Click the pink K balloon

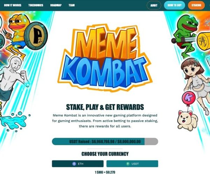189,97
